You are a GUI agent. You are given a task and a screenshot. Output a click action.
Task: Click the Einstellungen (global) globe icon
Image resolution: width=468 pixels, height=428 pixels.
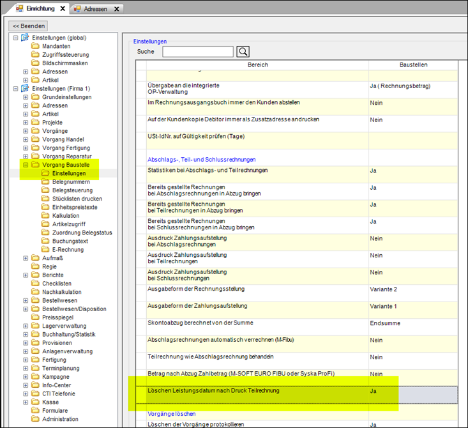tap(26, 38)
